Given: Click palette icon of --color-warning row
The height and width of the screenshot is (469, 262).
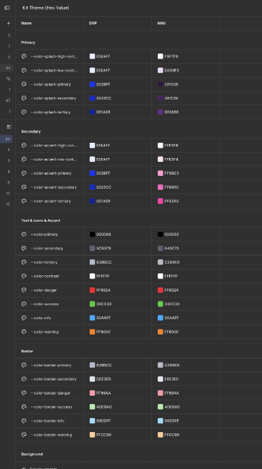Looking at the screenshot, I should pos(24,332).
